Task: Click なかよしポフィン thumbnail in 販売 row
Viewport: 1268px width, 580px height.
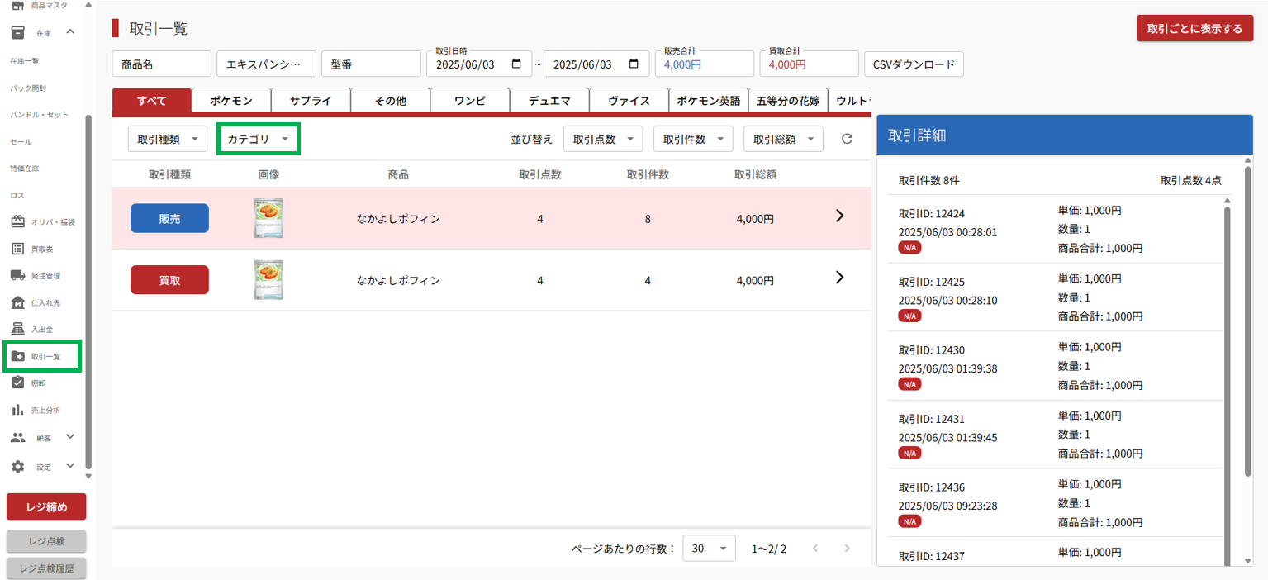Action: tap(268, 218)
